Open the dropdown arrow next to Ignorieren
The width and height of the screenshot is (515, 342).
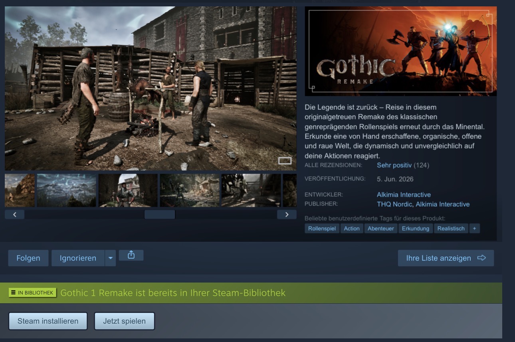pos(110,258)
